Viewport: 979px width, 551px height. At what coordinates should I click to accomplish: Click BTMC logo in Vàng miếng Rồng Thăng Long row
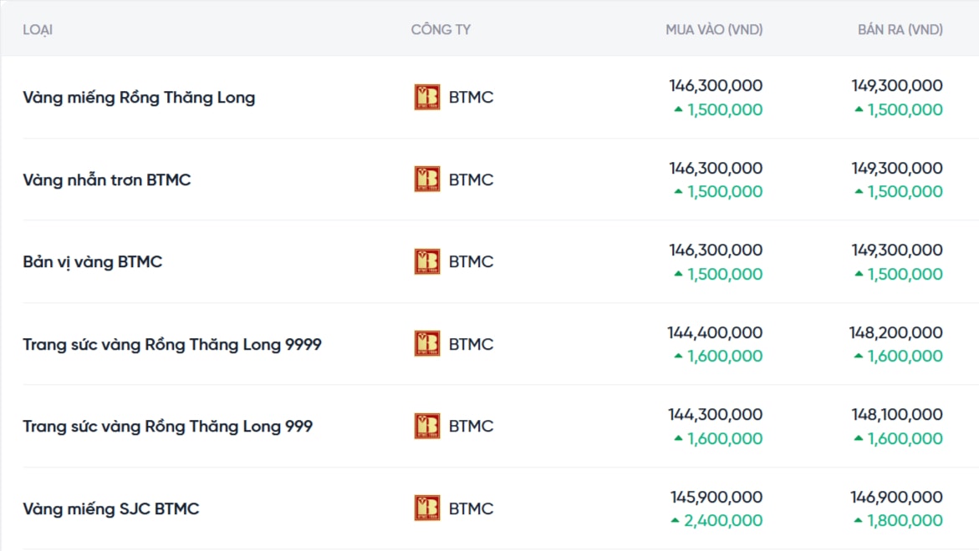(x=427, y=97)
